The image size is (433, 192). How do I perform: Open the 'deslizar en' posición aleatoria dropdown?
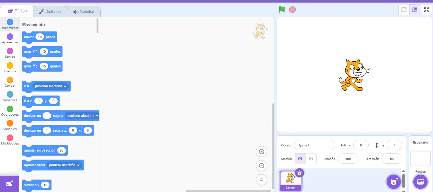point(83,116)
